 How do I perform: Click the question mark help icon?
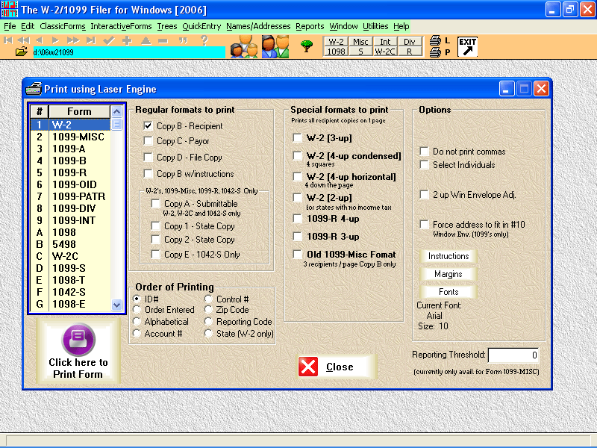point(204,40)
